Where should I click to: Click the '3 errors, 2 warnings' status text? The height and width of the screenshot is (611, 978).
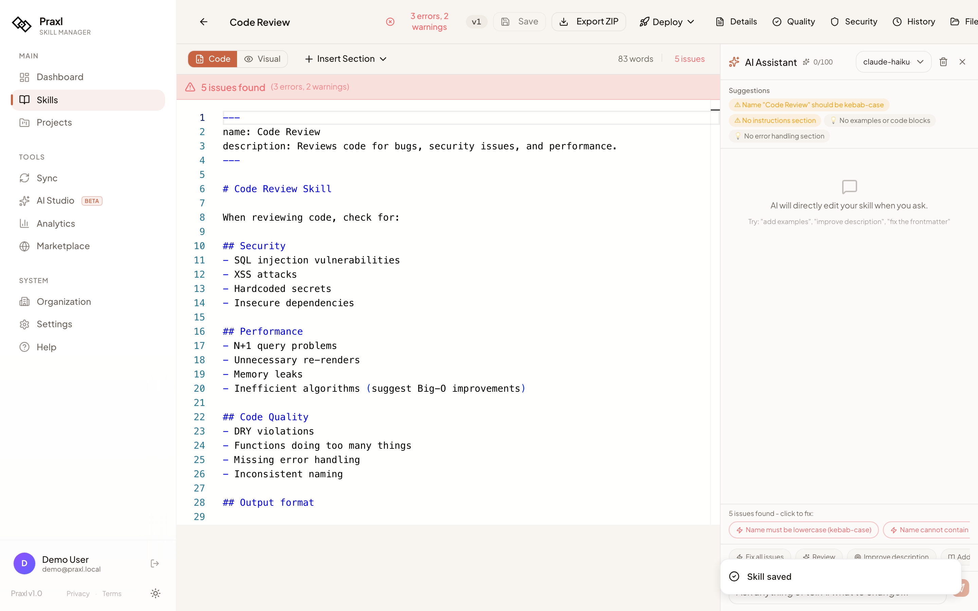pos(429,22)
